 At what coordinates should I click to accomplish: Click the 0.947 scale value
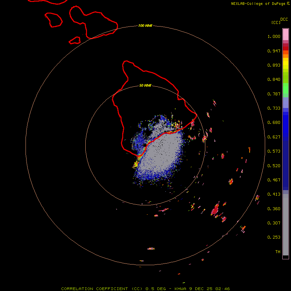pyautogui.click(x=274, y=51)
